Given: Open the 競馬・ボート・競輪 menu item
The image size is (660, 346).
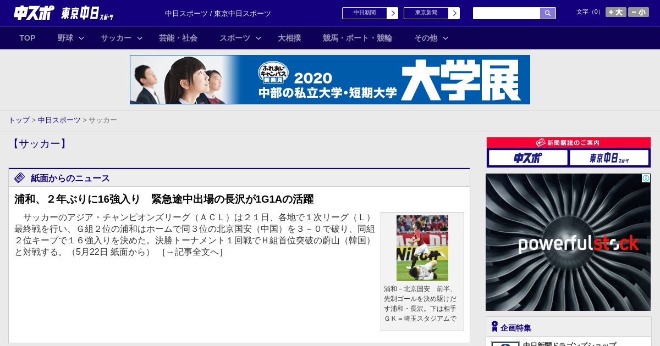Looking at the screenshot, I should [358, 38].
